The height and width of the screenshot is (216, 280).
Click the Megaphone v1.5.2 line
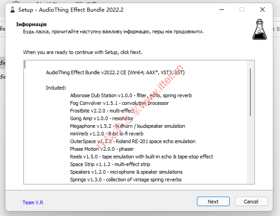point(127,126)
